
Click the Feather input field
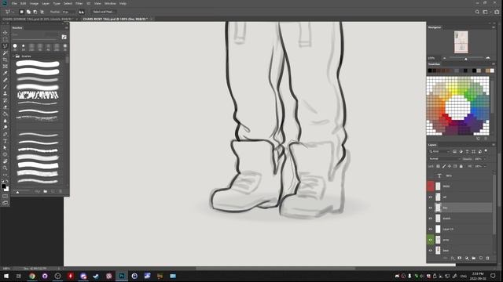(68, 12)
